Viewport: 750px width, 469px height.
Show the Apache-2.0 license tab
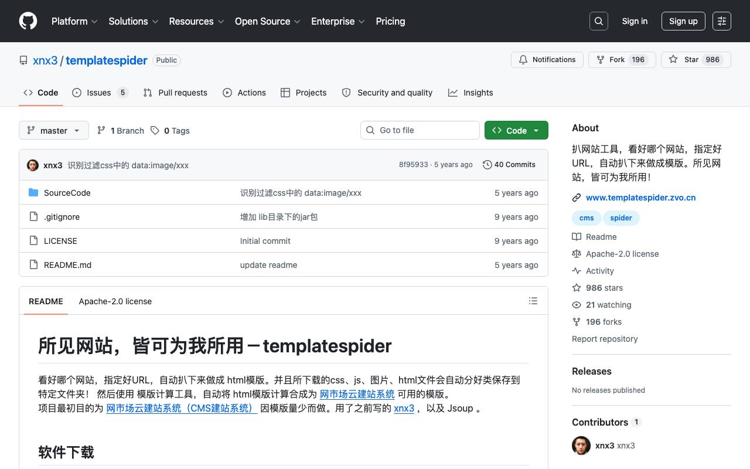pos(115,301)
